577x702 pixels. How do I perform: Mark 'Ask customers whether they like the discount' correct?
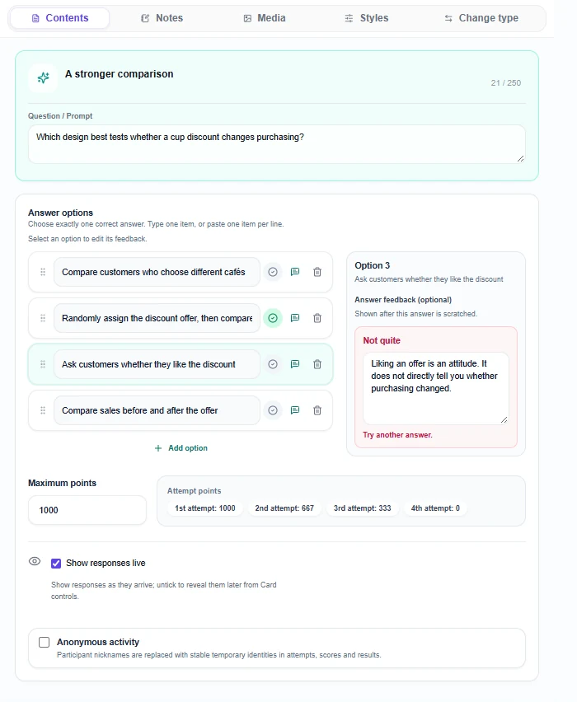[x=273, y=364]
